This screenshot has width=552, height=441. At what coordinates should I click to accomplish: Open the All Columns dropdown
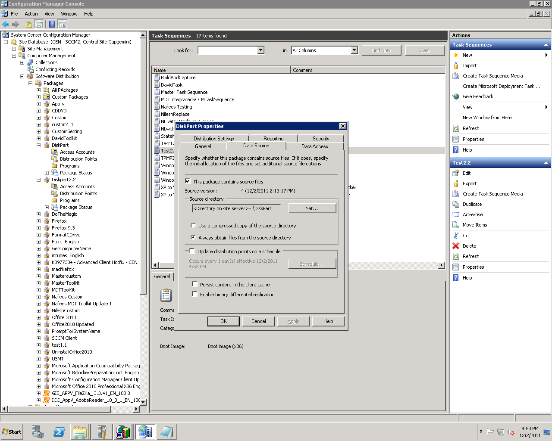354,50
